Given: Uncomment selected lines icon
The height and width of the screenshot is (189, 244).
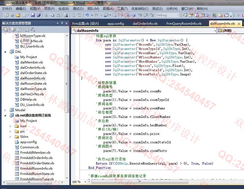Looking at the screenshot, I should (79, 15).
